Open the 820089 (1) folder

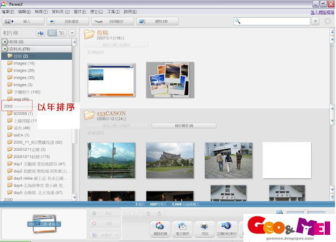pos(20,113)
